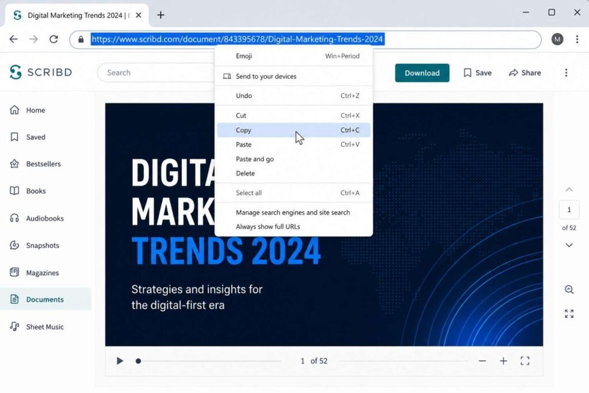Select Undo in context menu
This screenshot has width=589, height=393.
click(294, 96)
